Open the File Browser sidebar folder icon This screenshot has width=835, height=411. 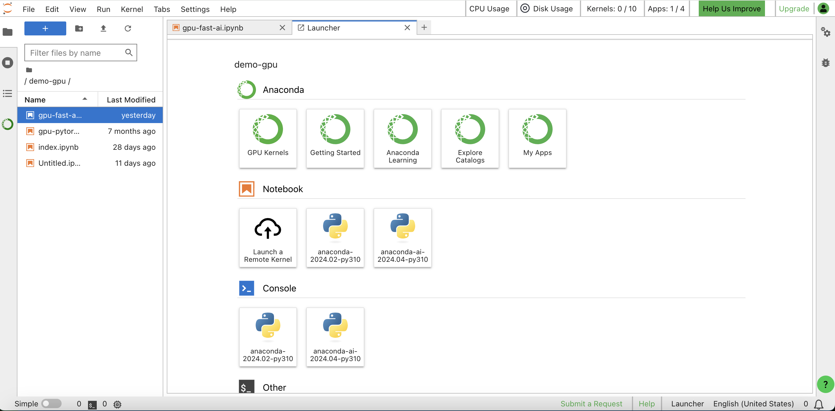tap(8, 32)
